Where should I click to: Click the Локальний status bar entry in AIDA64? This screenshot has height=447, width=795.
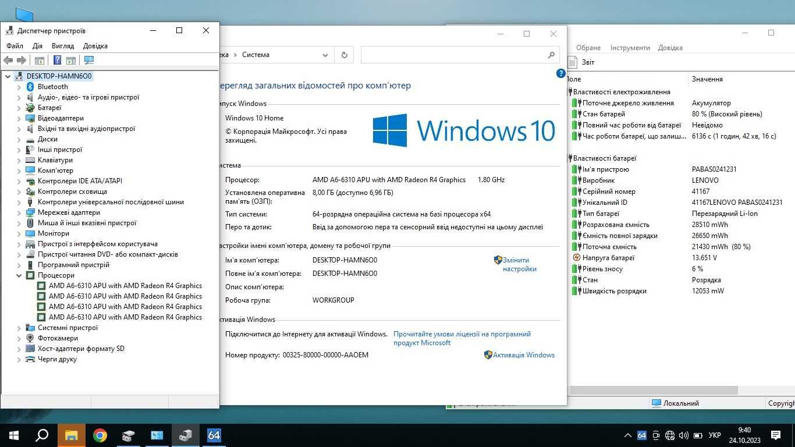coord(675,403)
